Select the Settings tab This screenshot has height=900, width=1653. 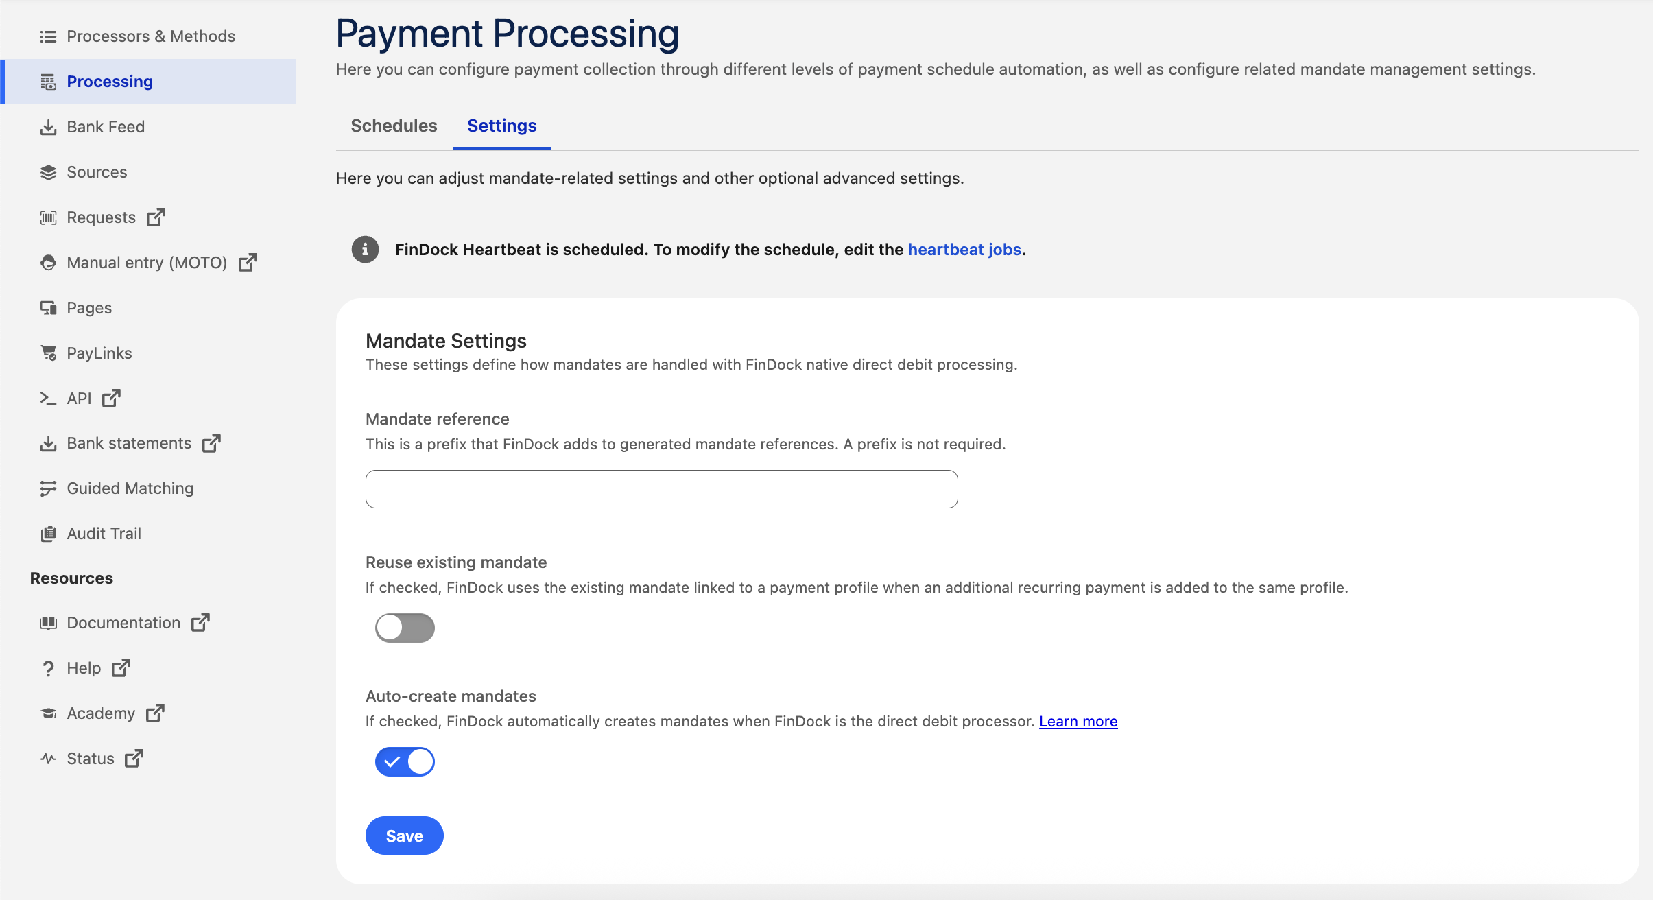[x=501, y=126]
